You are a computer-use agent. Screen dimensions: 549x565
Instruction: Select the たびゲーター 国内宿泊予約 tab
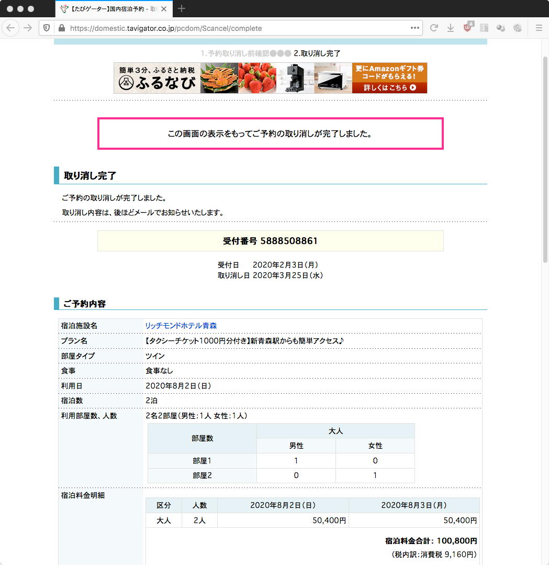click(x=114, y=9)
